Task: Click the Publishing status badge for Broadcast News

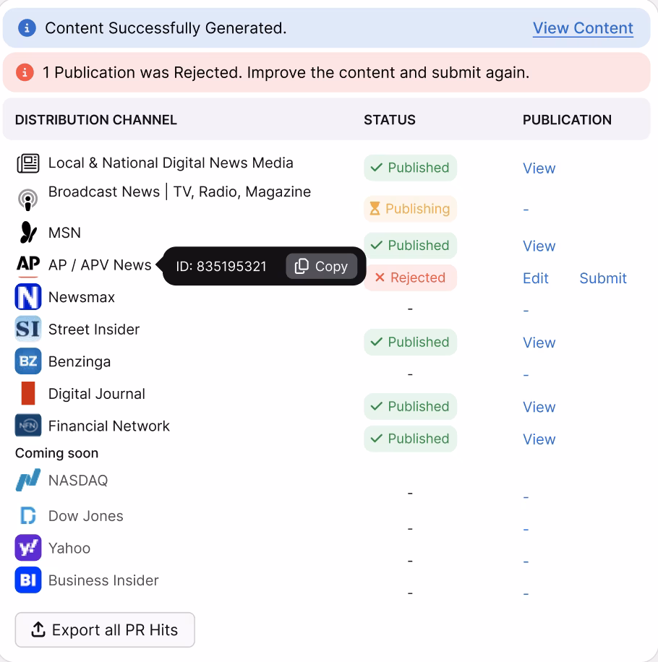Action: coord(410,209)
